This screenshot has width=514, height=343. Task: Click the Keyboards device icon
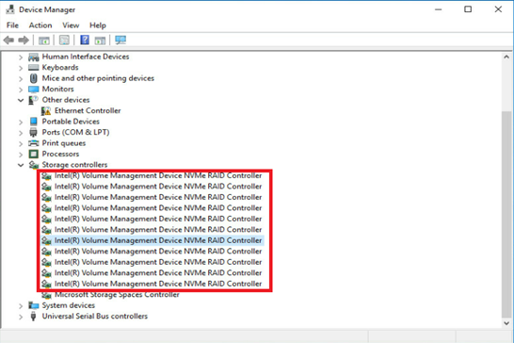pos(34,67)
